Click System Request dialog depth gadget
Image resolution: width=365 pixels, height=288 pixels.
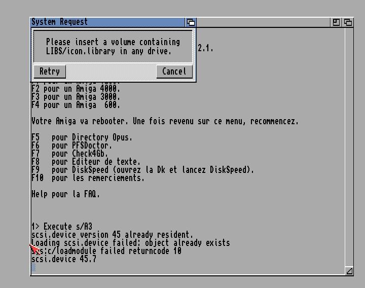191,22
